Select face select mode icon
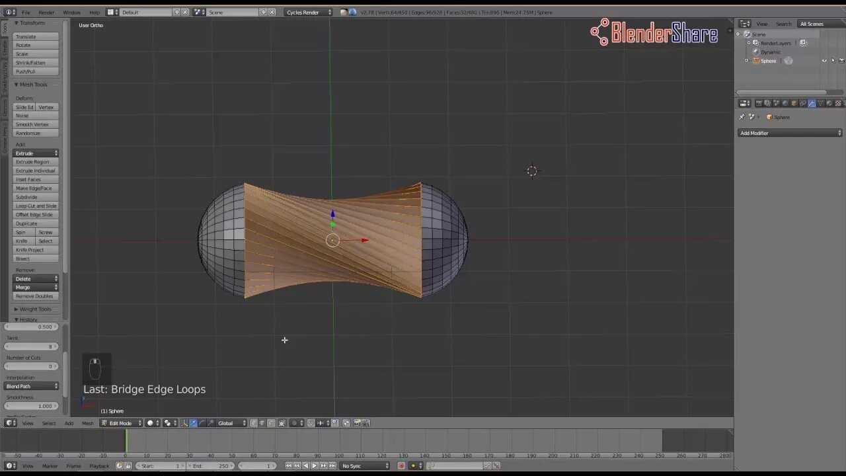The width and height of the screenshot is (846, 476). coord(271,423)
